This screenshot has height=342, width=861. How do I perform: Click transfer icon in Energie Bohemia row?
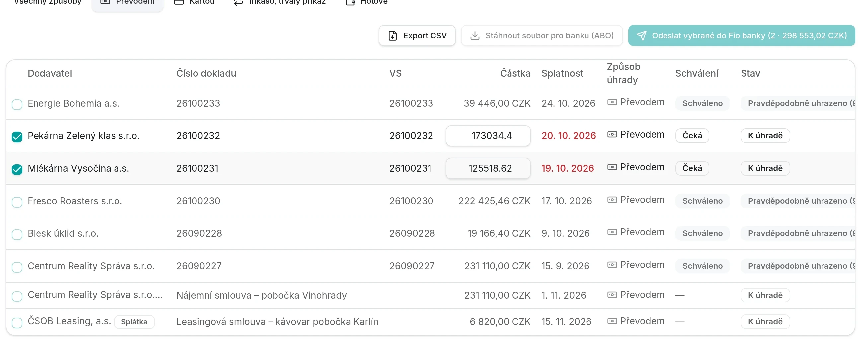click(612, 102)
